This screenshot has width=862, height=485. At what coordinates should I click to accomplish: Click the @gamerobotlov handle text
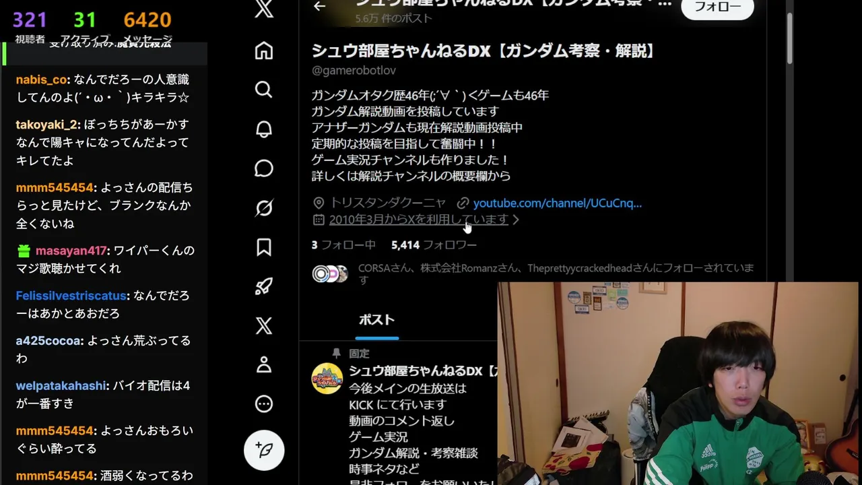[x=354, y=70]
